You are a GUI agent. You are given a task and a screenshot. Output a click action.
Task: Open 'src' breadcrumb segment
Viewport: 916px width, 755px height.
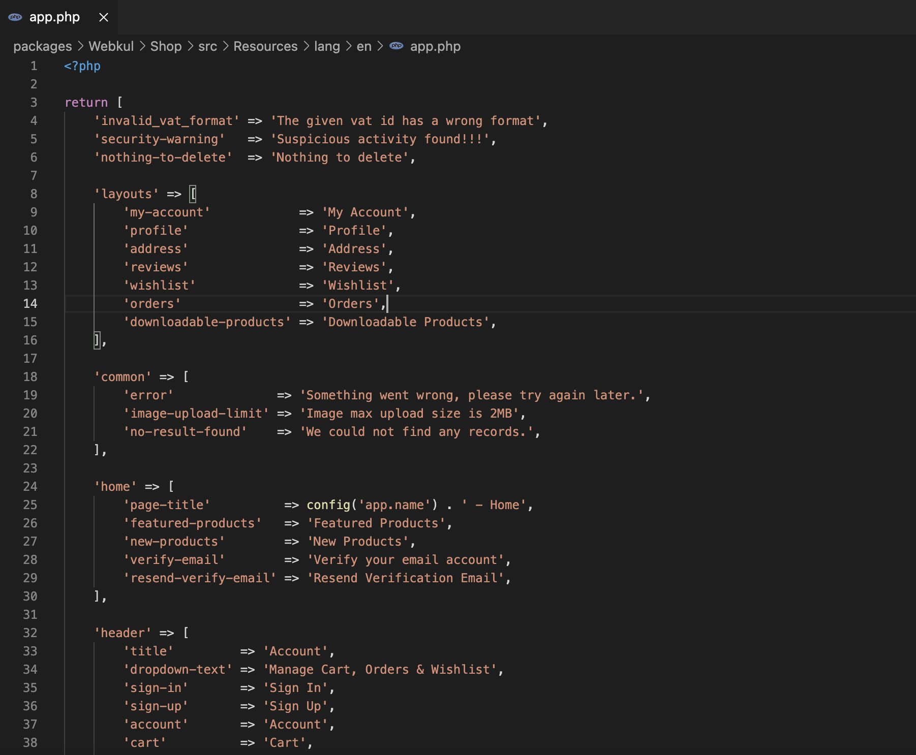click(x=207, y=46)
